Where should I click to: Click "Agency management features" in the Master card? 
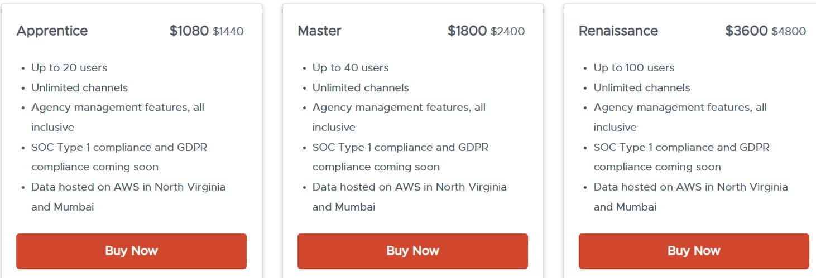399,108
